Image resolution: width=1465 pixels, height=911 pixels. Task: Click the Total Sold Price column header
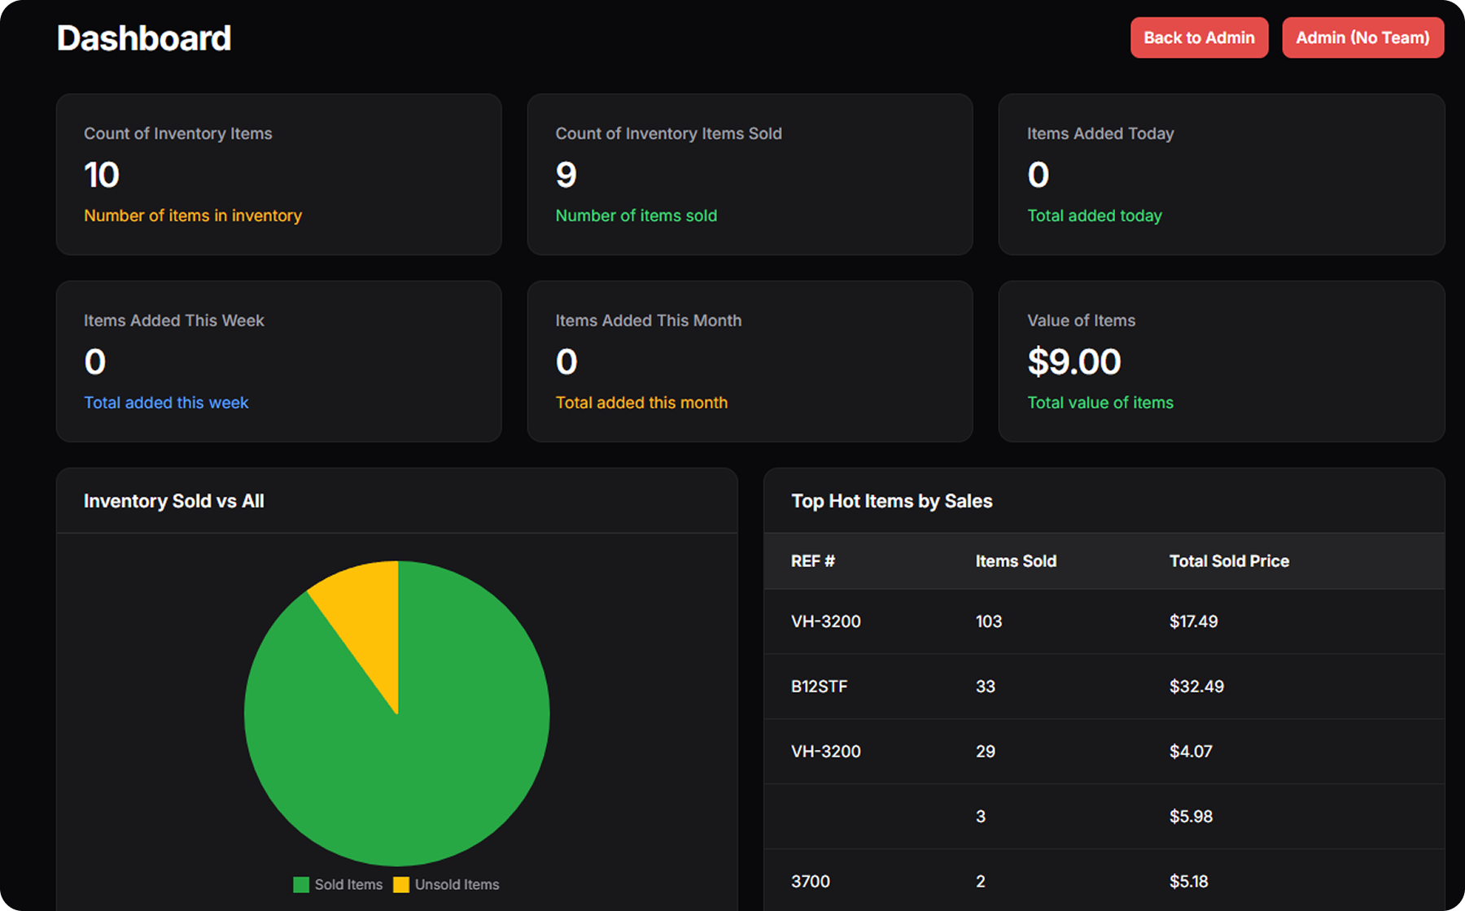1228,561
